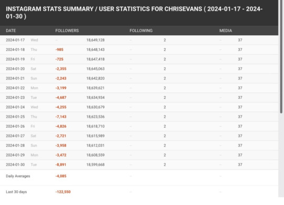
Task: Click the -3,958 follower change
Action: pos(61,146)
